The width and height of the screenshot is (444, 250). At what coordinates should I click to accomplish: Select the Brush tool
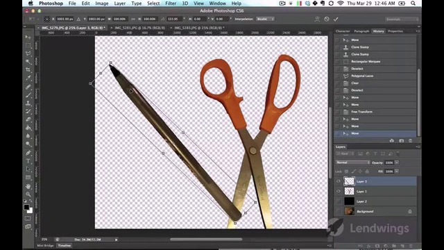pyautogui.click(x=28, y=95)
